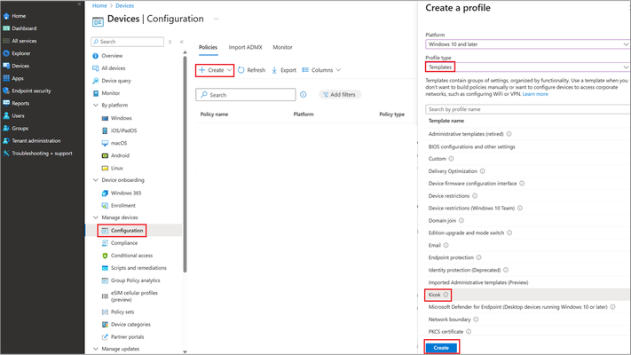Open Troubleshooting + support item
Image resolution: width=631 pixels, height=355 pixels.
coord(42,154)
